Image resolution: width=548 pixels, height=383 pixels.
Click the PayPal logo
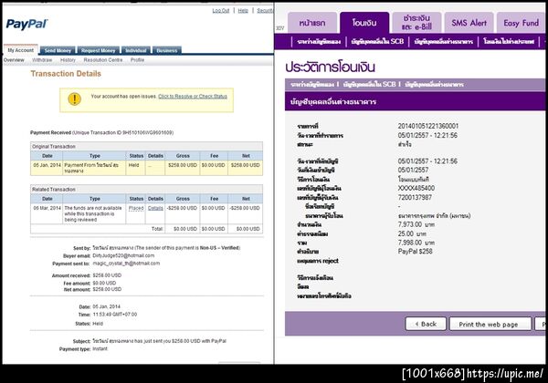26,24
